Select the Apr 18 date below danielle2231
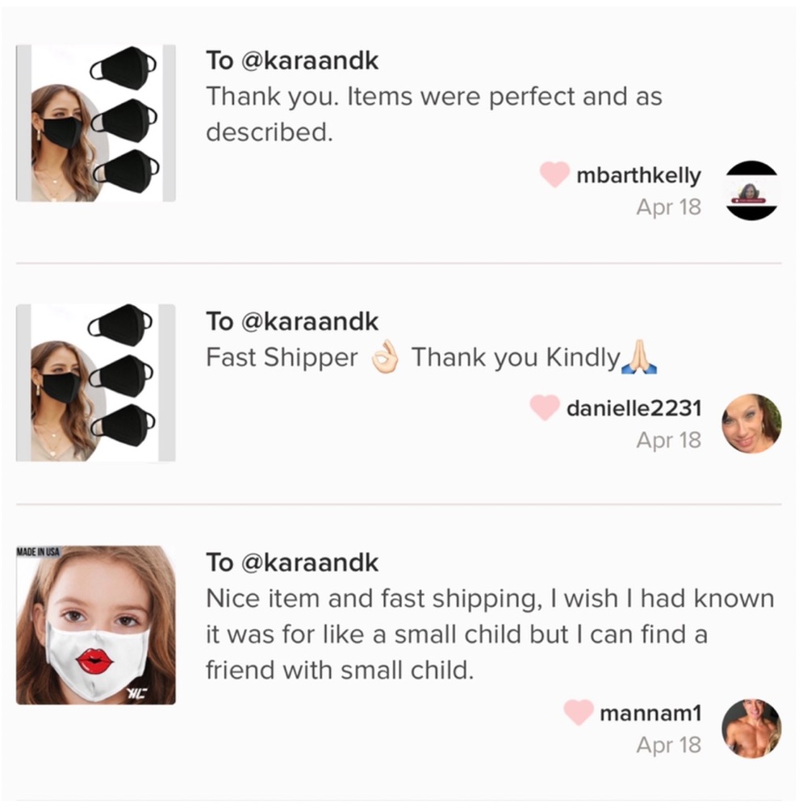This screenshot has width=807, height=807. 668,440
